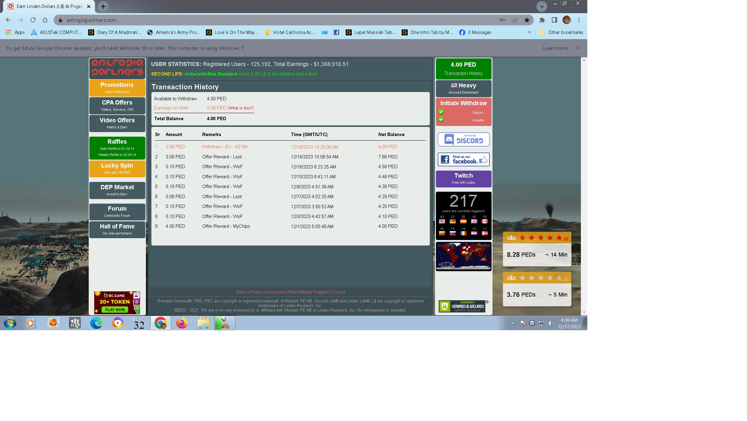747x421 pixels.
Task: Click the BC.GAME 20+ Token ad
Action: (x=117, y=303)
